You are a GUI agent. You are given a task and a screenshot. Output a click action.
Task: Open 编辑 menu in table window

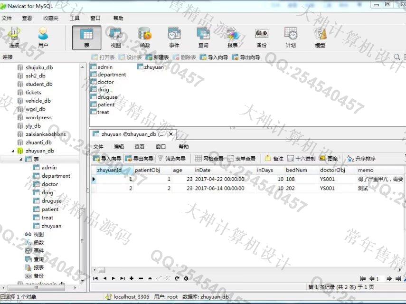tap(119, 147)
